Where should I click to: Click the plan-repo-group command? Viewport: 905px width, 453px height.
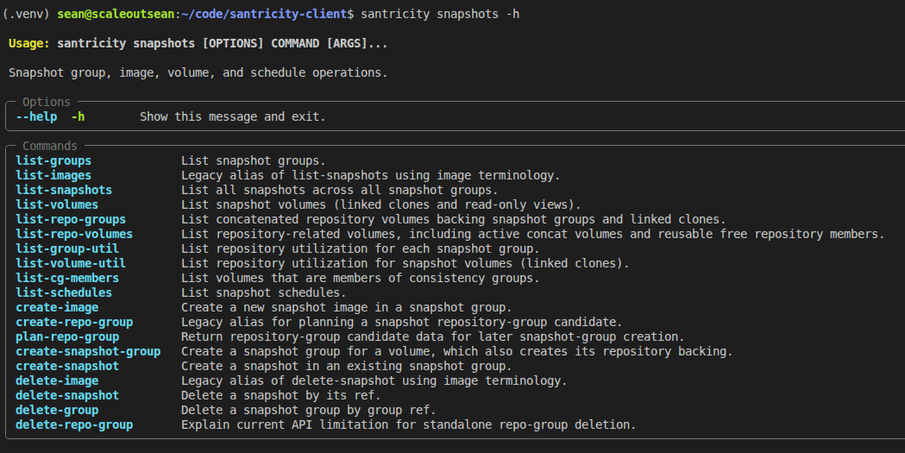(67, 337)
